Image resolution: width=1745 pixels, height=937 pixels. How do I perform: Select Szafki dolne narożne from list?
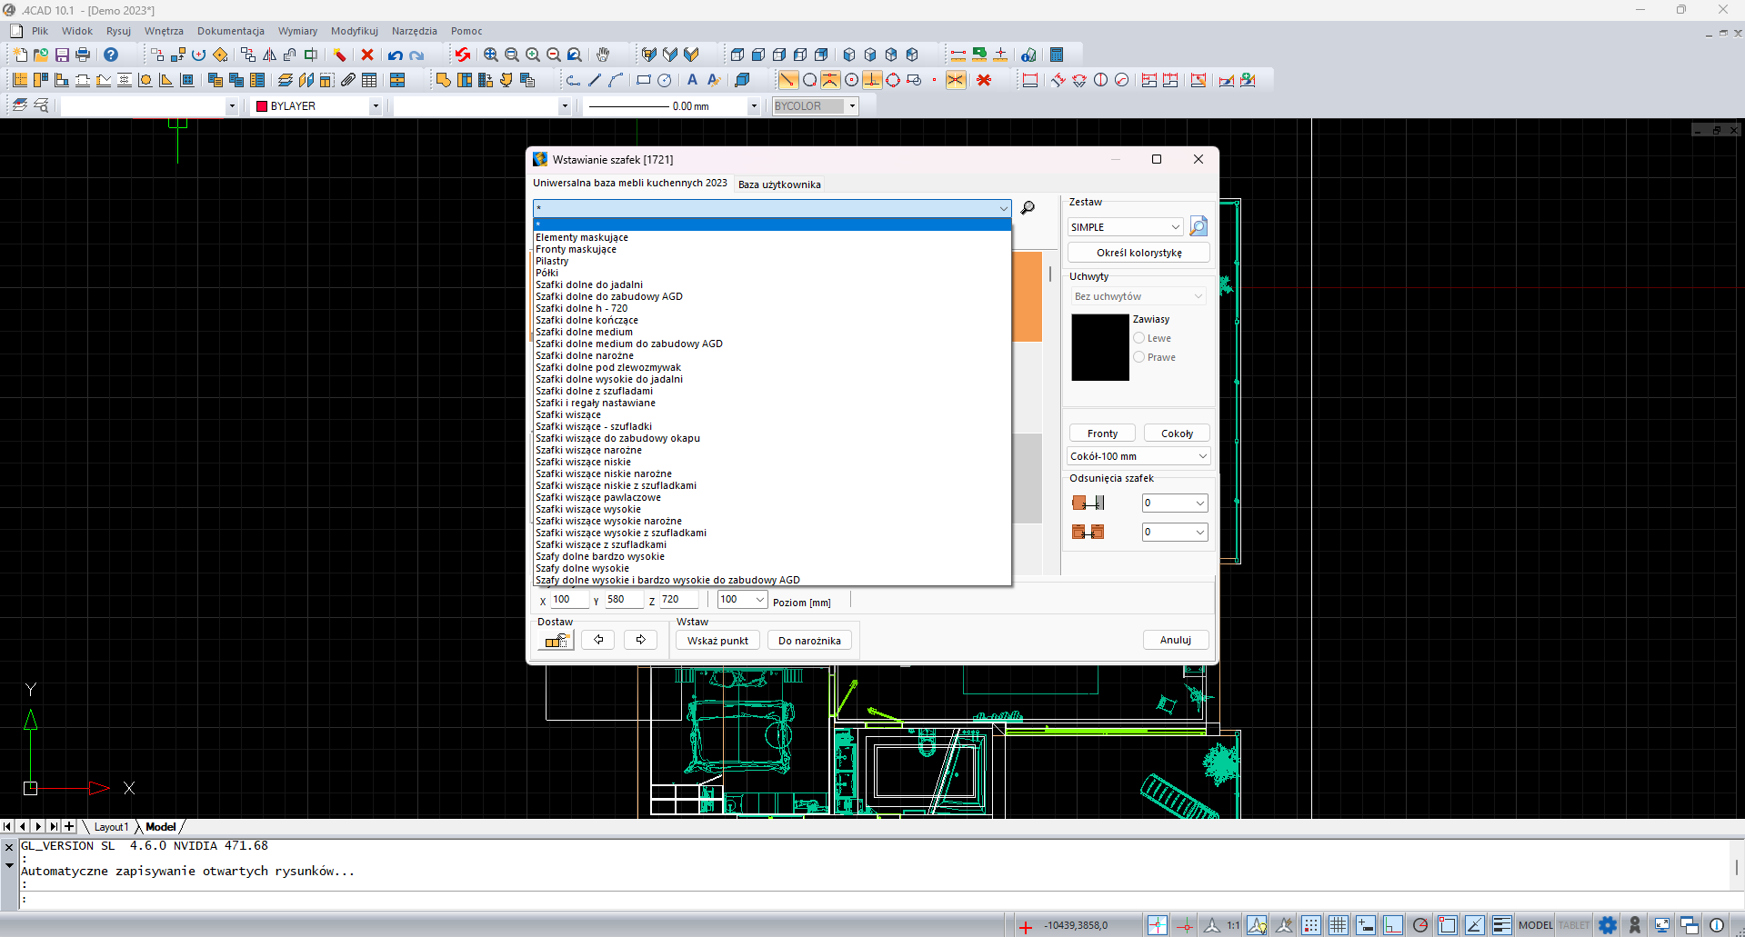click(x=585, y=355)
